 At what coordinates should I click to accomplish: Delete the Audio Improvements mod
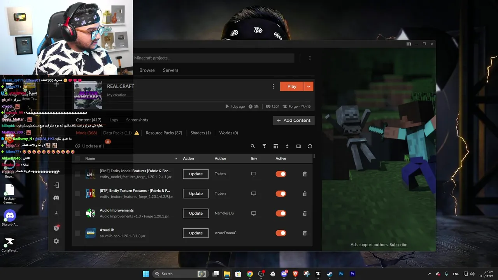coord(305,213)
